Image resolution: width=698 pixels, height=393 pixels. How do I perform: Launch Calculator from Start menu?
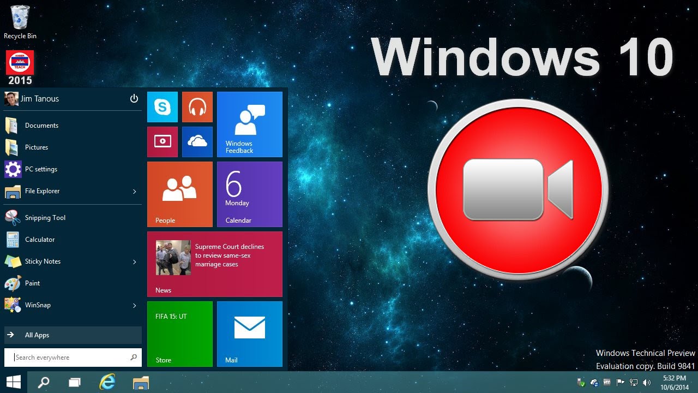point(73,240)
